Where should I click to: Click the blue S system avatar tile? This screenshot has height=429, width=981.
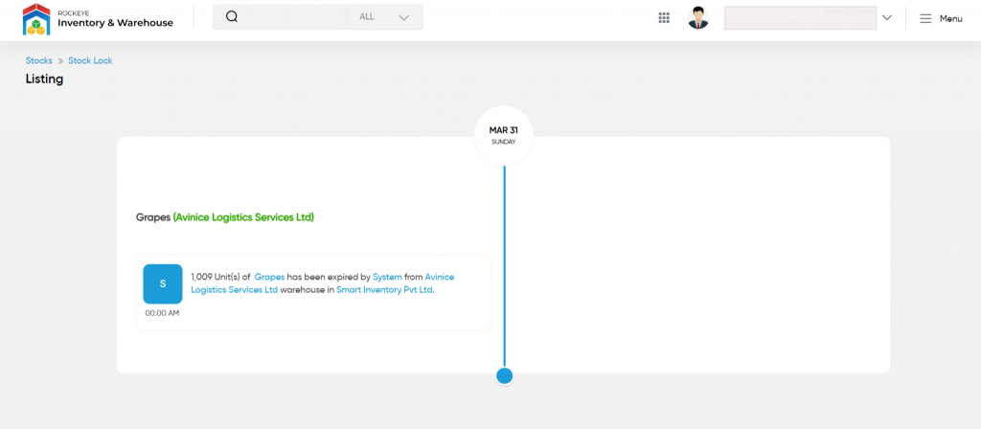163,283
